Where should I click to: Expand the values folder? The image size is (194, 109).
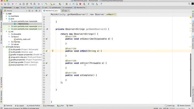(9, 45)
